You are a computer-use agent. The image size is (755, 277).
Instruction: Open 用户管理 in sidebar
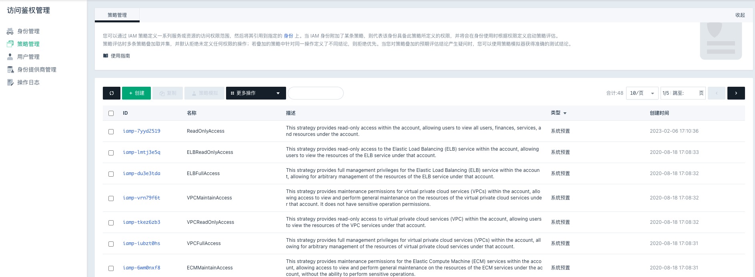(x=28, y=57)
